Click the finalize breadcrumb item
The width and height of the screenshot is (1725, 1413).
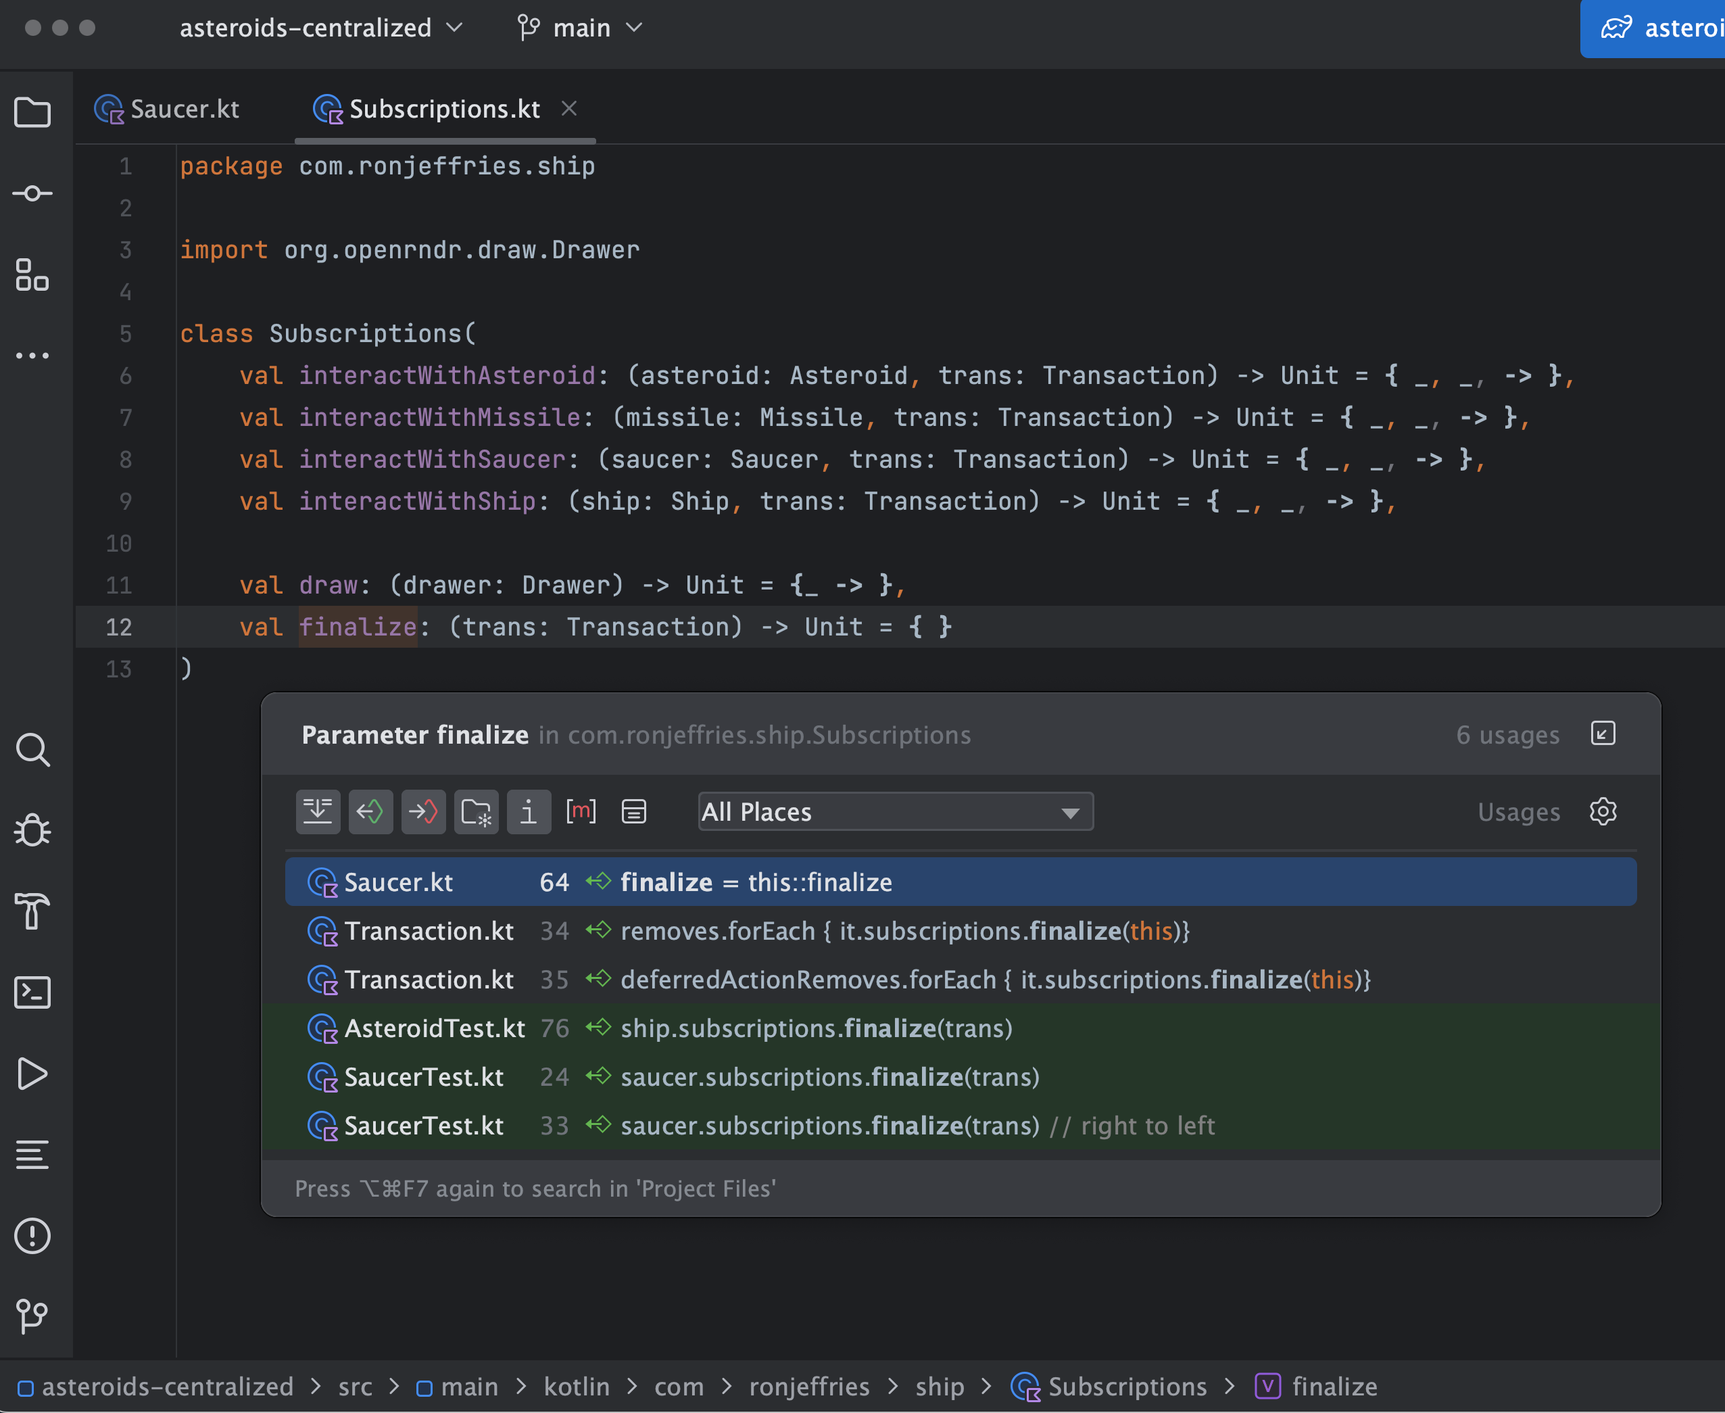coord(1317,1386)
